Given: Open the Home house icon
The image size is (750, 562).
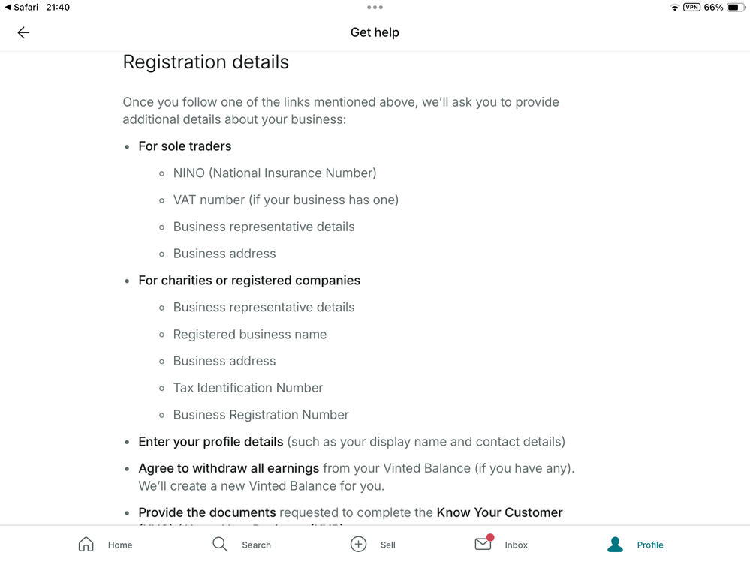Looking at the screenshot, I should (86, 544).
